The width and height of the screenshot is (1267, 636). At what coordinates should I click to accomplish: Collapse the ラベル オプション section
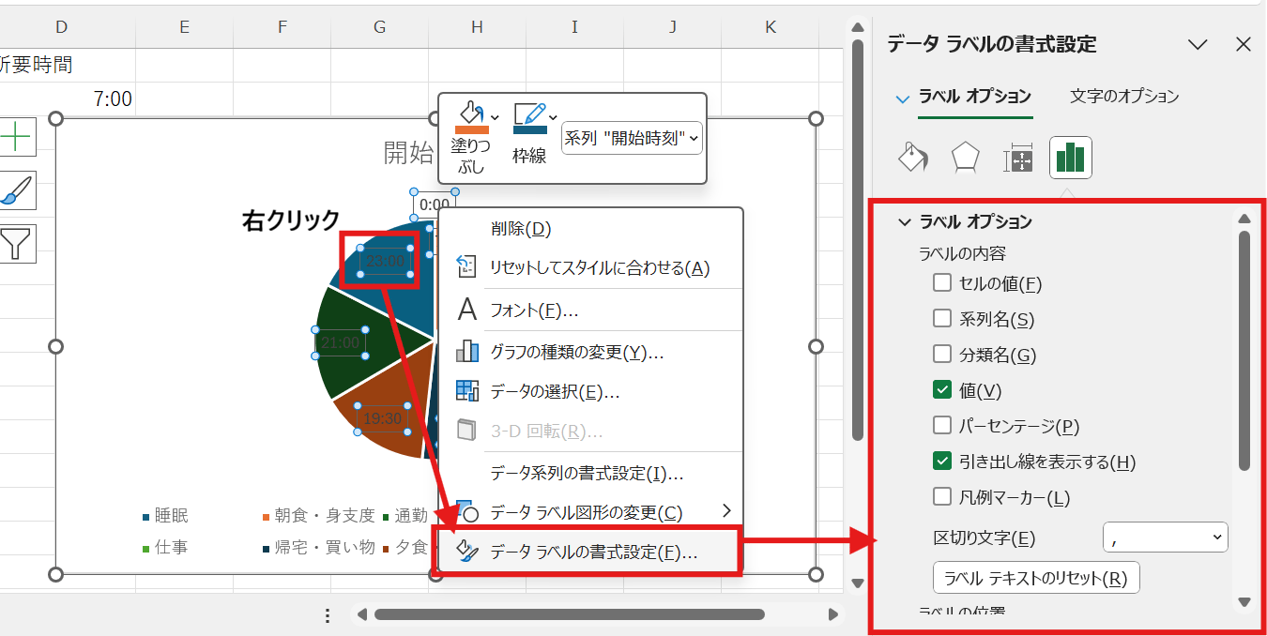905,222
